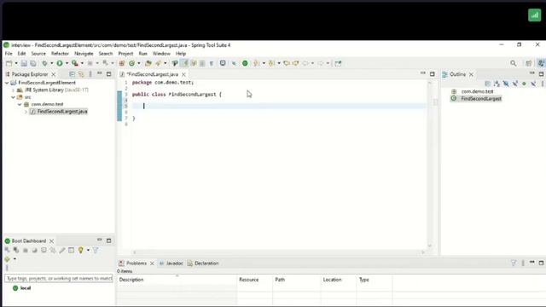Toggle Word Wrap toolbar button
Viewport: 546px width, 307px height.
click(194, 63)
